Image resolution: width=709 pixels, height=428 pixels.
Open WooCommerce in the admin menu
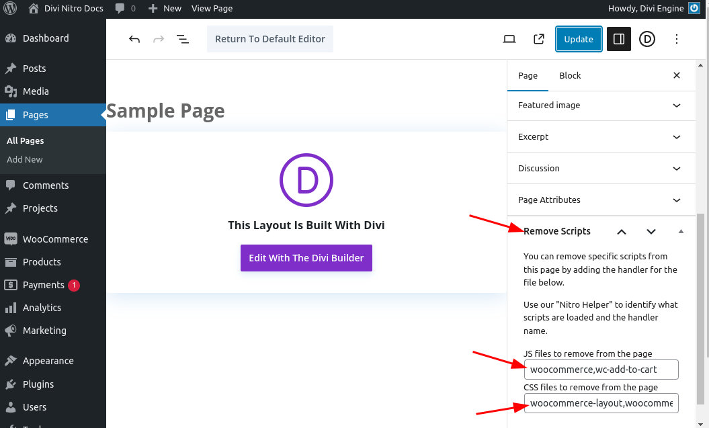tap(55, 239)
